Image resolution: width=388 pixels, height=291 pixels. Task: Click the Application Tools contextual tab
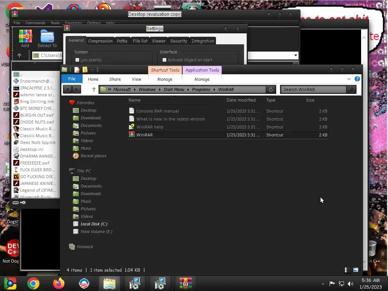202,70
